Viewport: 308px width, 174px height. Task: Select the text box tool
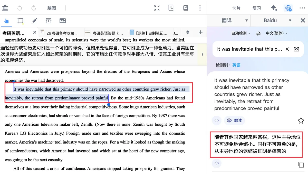(x=49, y=21)
